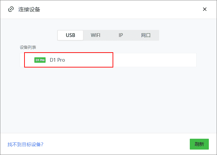This screenshot has height=155, width=217.
Task: Click the link icon beside 连接设备 title
Action: 11,9
